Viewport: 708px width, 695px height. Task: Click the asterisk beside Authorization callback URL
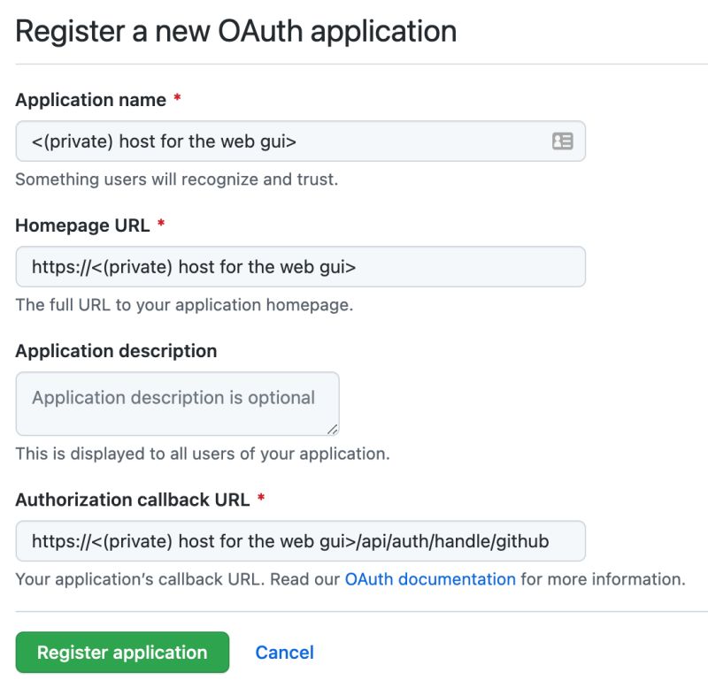point(261,500)
